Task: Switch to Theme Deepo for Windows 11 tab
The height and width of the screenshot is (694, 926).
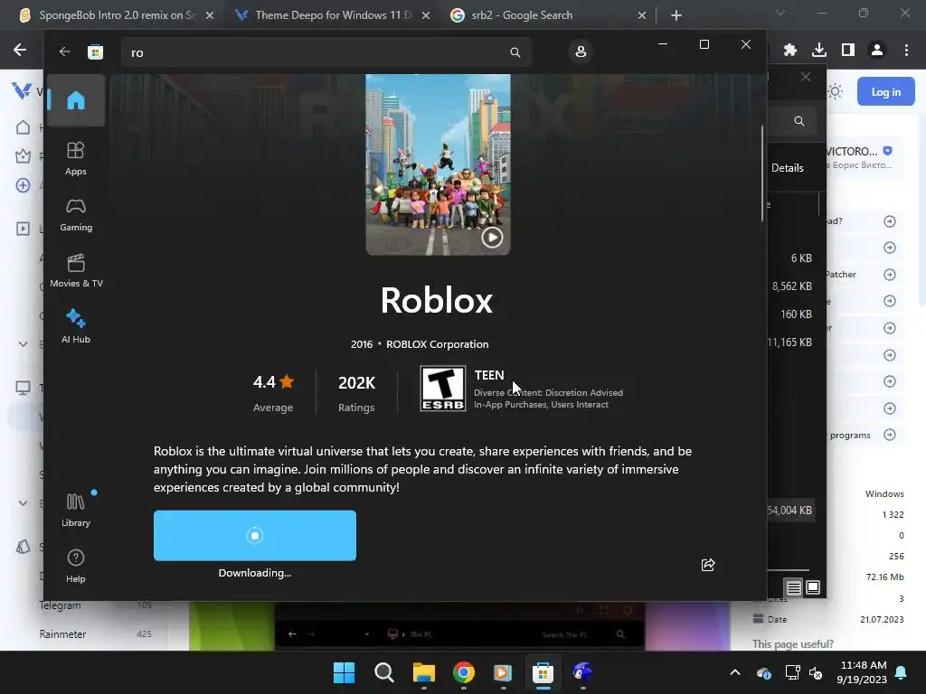Action: (x=333, y=15)
